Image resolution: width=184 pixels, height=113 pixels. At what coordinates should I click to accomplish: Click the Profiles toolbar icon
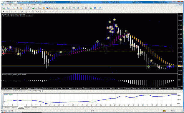[8, 8]
